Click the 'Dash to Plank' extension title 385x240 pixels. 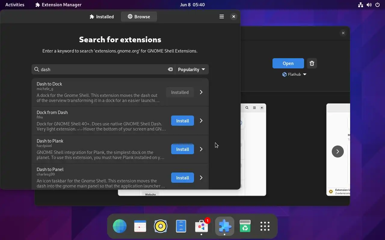[x=50, y=141]
